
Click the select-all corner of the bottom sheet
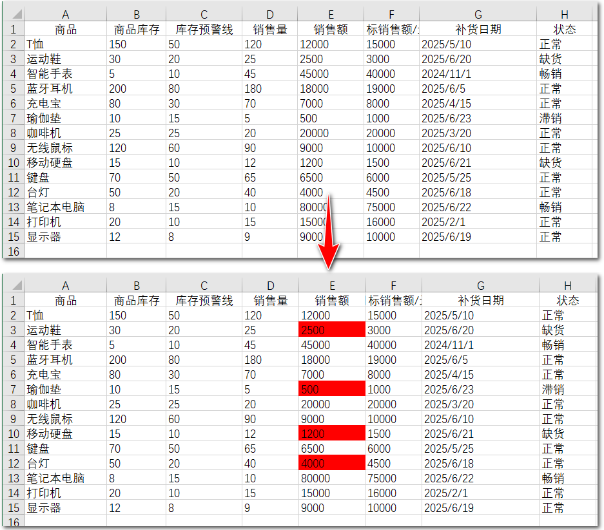click(x=14, y=285)
